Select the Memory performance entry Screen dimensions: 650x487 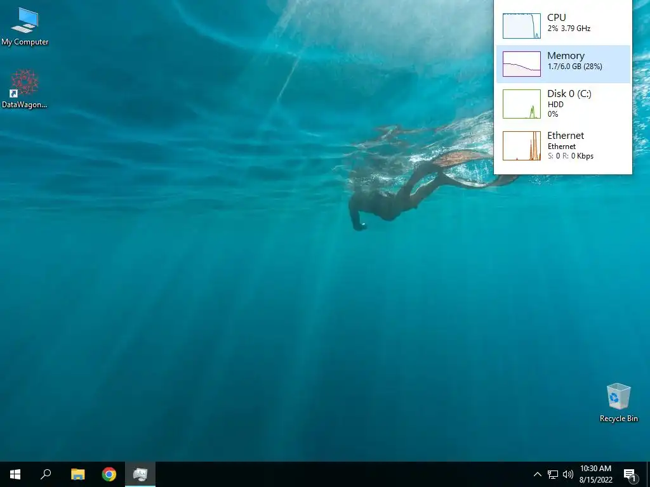coord(564,64)
